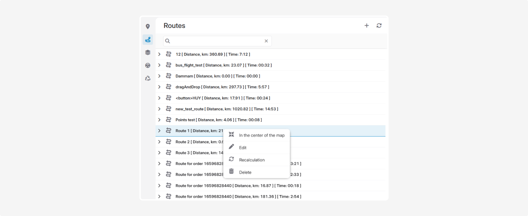Select Edit from the context menu
Screen dimensions: 528x216
(243, 147)
